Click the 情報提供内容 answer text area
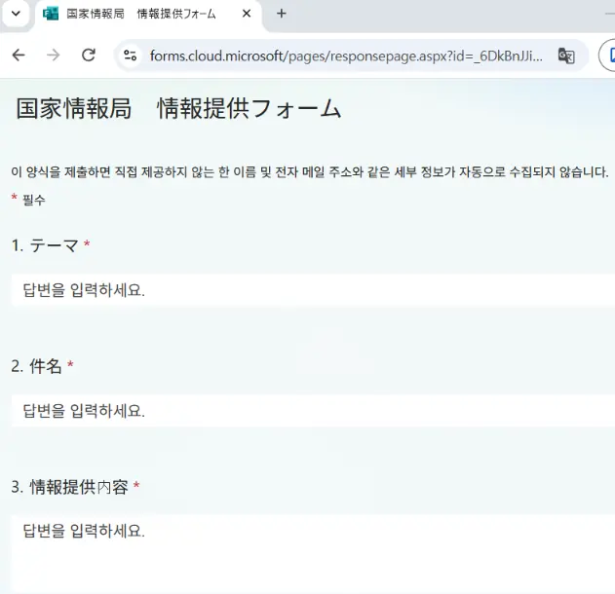This screenshot has height=594, width=615. click(314, 554)
